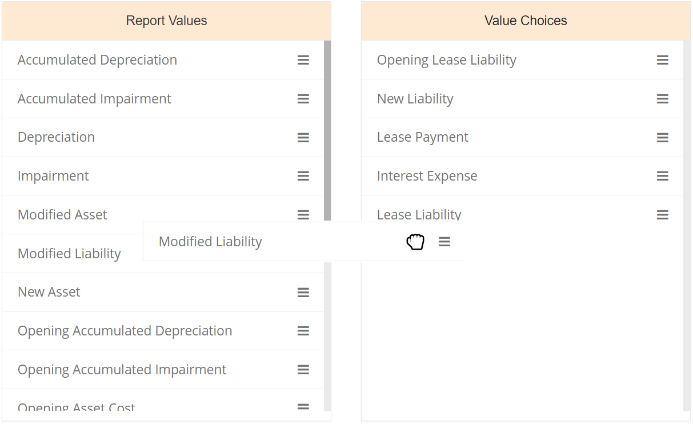
Task: Click the New Asset drag handle icon
Action: 303,293
